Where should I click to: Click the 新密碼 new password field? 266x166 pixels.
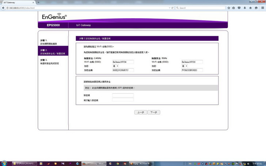pyautogui.click(x=123, y=95)
